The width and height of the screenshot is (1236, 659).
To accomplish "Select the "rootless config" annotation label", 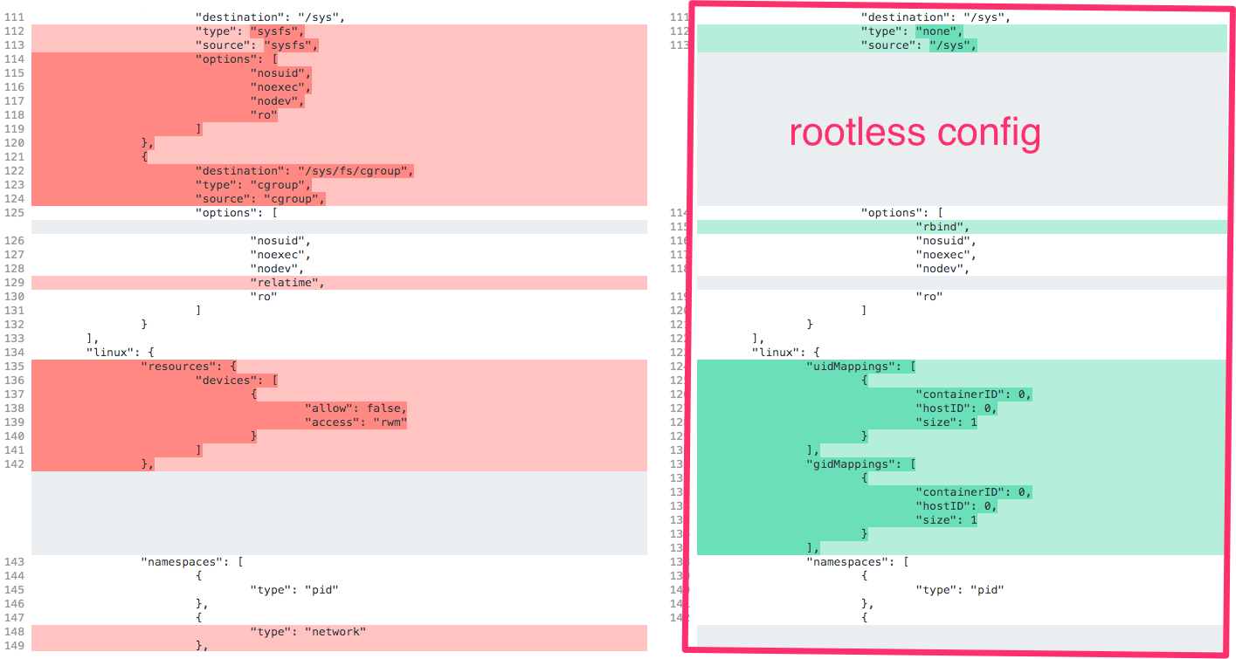I will click(915, 133).
